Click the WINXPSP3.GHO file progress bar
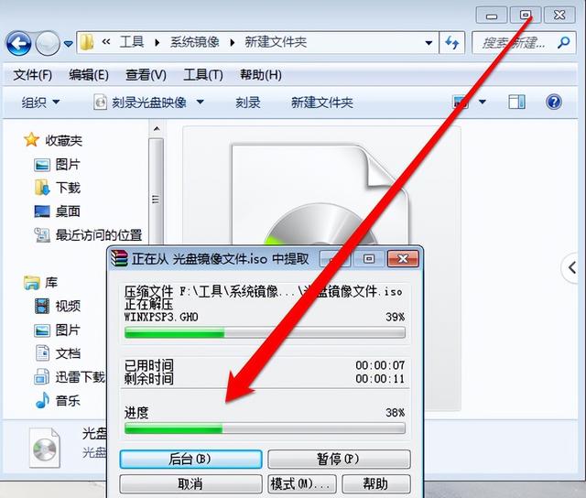The width and height of the screenshot is (586, 498). [265, 332]
